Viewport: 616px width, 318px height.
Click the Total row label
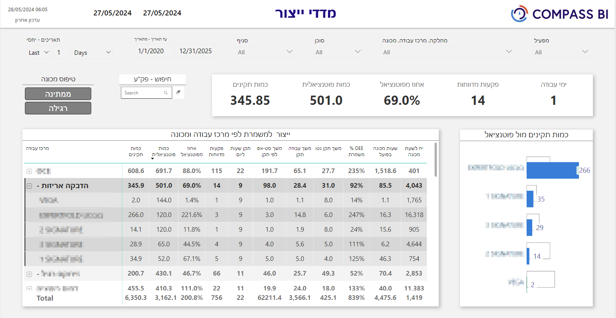pyautogui.click(x=45, y=298)
